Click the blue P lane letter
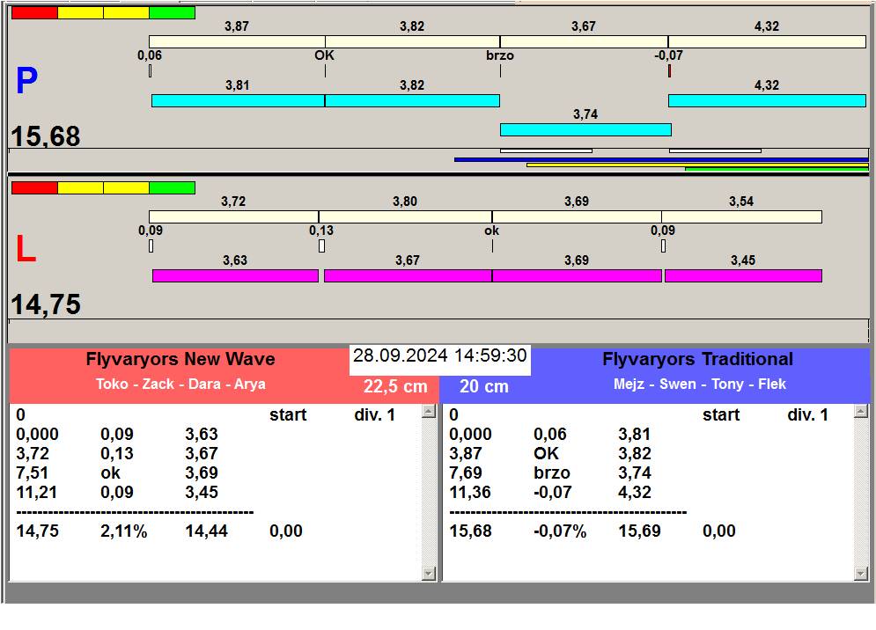The width and height of the screenshot is (876, 630). click(26, 82)
